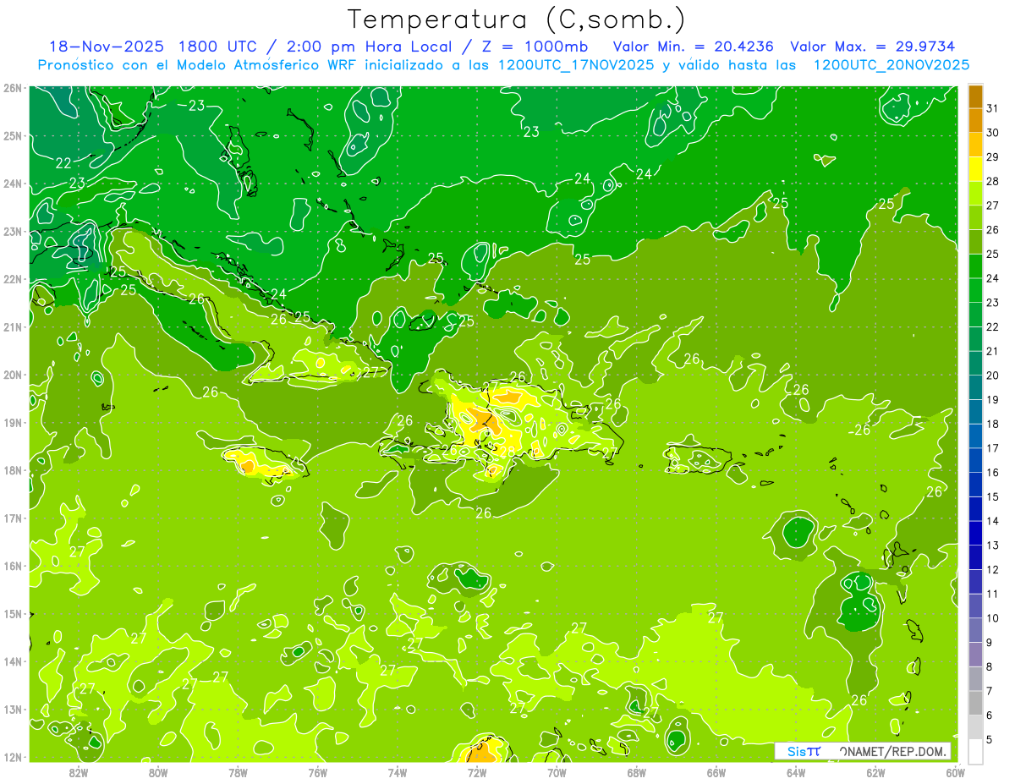Click the "66W" longitude axis label

click(716, 772)
